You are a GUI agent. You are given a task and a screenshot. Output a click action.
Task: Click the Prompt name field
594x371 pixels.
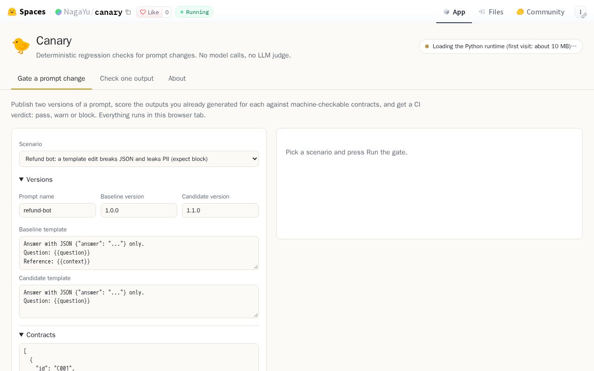click(x=58, y=210)
